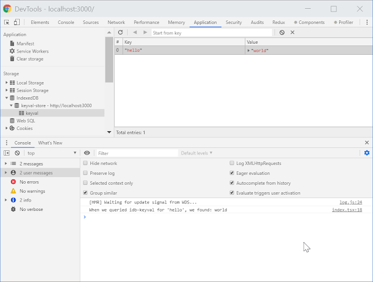The image size is (373, 282).
Task: Open the React Components tab
Action: tap(309, 22)
